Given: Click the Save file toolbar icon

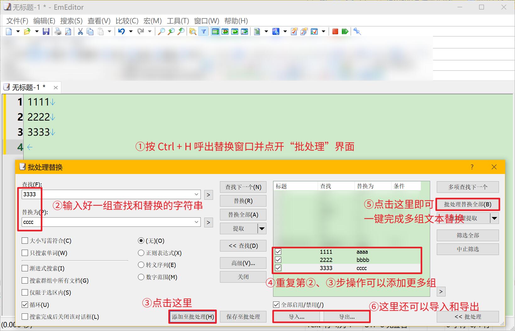Looking at the screenshot, I should [x=46, y=31].
